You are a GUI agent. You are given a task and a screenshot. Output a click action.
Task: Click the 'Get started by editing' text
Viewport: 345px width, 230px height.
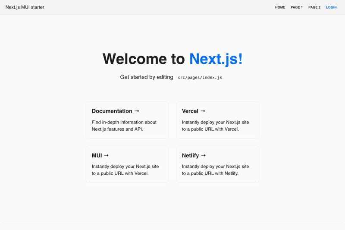[147, 77]
